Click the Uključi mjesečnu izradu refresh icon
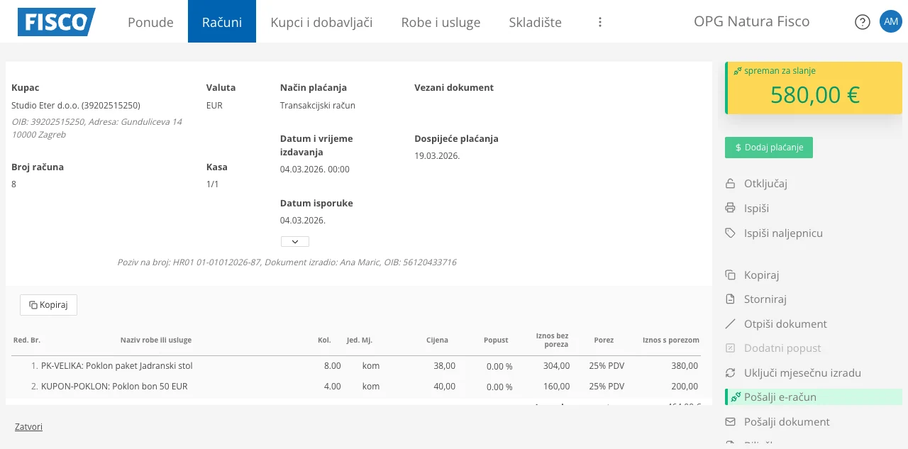 (729, 372)
